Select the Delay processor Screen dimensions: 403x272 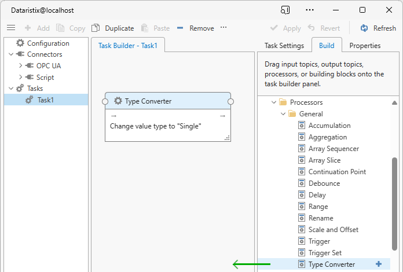click(317, 194)
